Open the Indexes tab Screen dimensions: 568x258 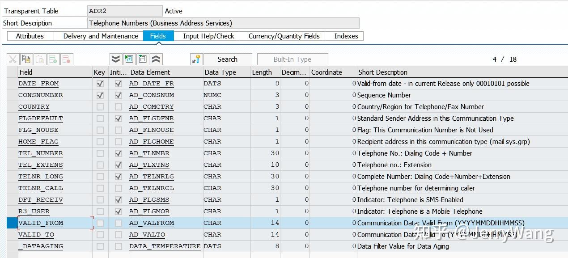click(x=346, y=36)
